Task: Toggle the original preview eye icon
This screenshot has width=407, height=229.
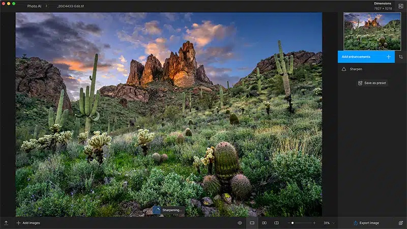Action: click(240, 223)
